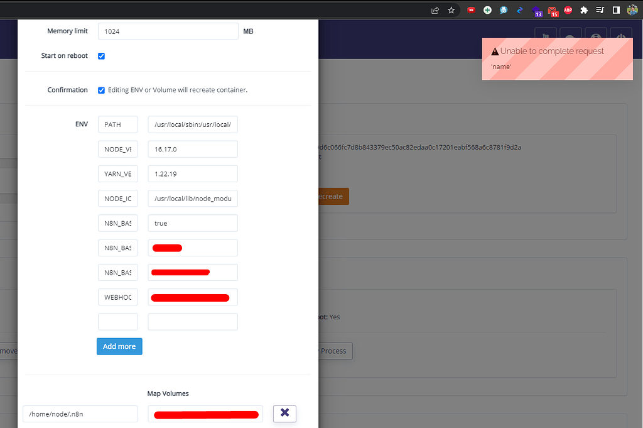
Task: Click the Memory limit input field
Action: [x=168, y=30]
